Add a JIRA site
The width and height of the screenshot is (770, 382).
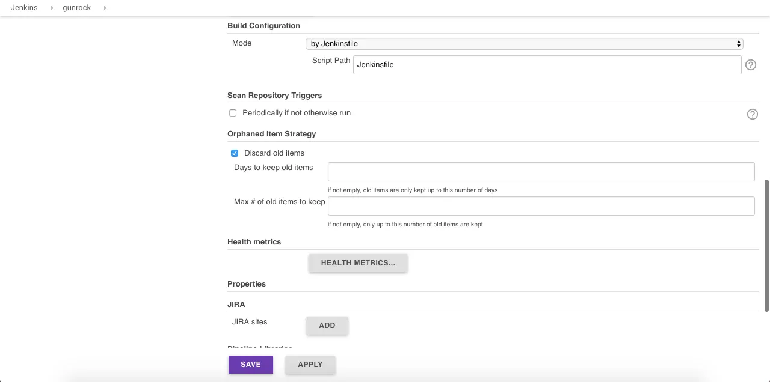pyautogui.click(x=327, y=326)
